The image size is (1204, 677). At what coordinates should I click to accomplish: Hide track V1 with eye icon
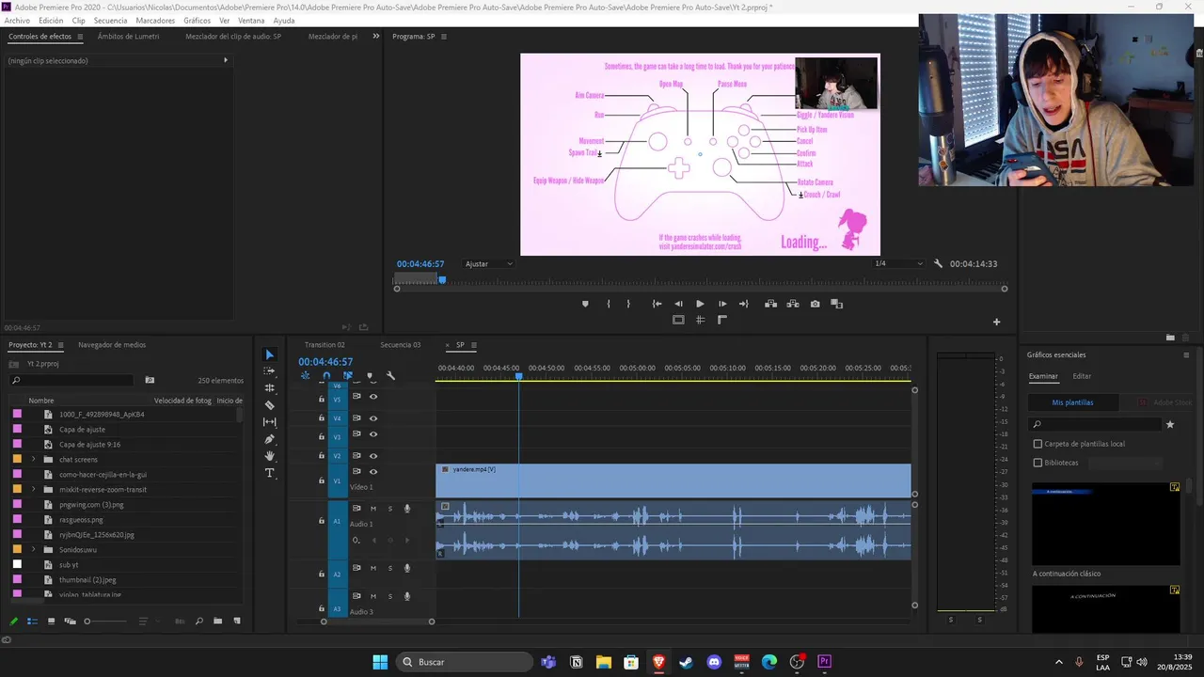tap(373, 472)
